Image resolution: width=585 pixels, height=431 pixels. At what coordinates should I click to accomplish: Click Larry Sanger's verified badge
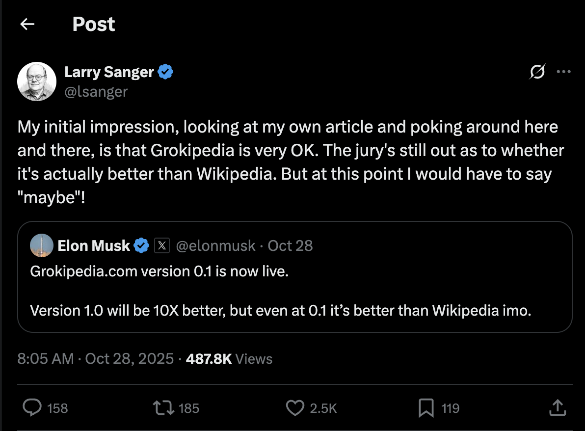coord(165,72)
